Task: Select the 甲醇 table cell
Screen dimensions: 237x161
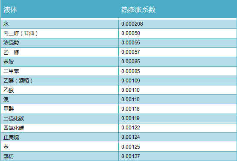Action: pyautogui.click(x=59, y=109)
